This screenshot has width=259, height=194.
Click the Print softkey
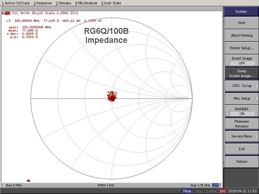(242, 23)
